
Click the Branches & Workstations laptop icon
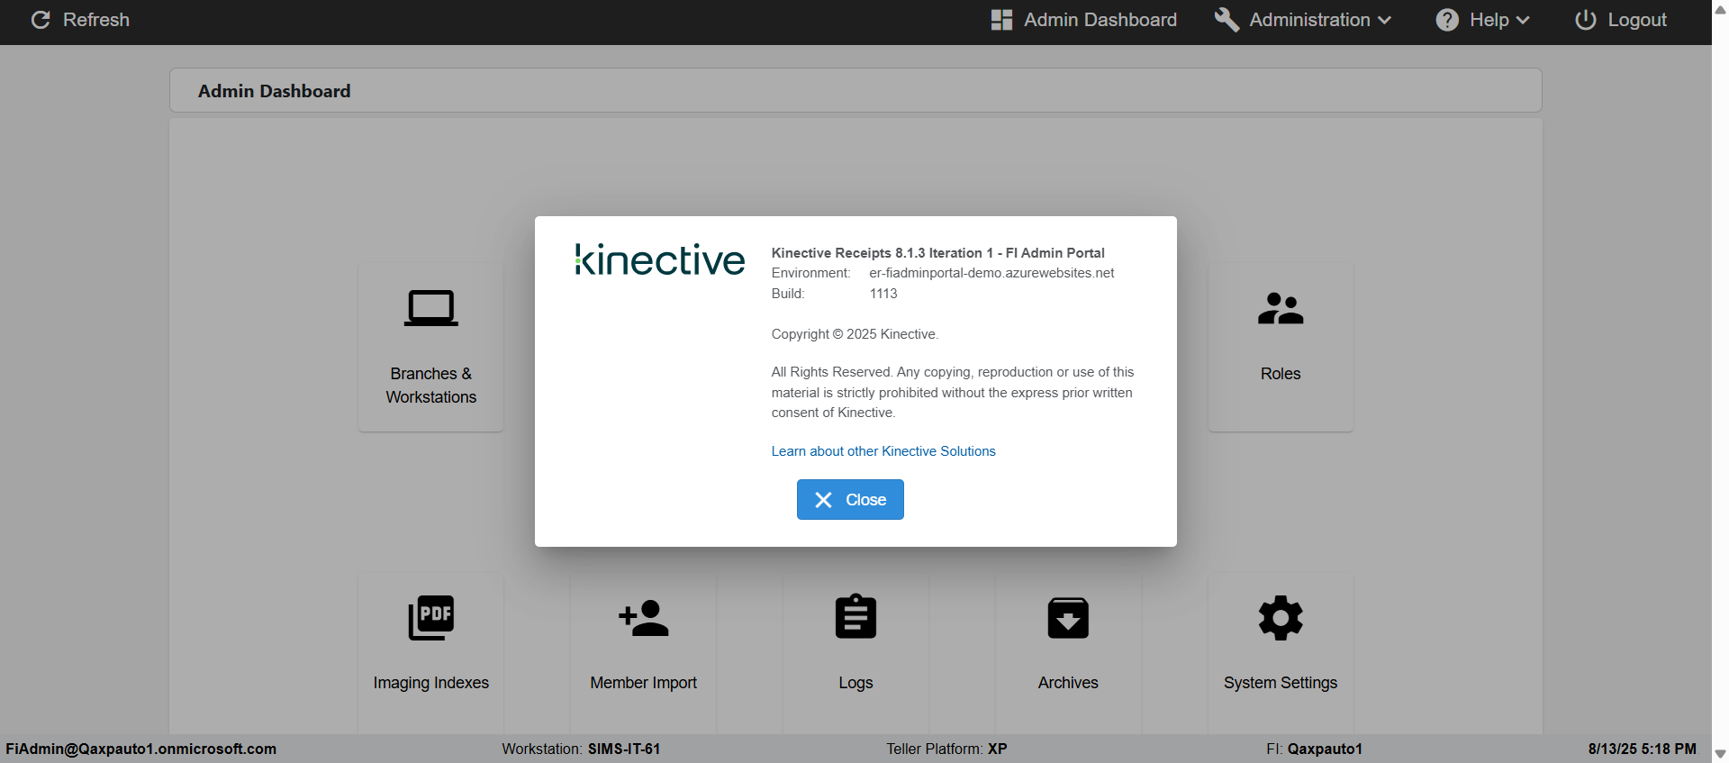click(x=431, y=308)
